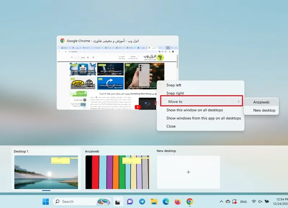This screenshot has height=208, width=288.
Task: Select the Google Chrome window preview
Action: point(118,72)
